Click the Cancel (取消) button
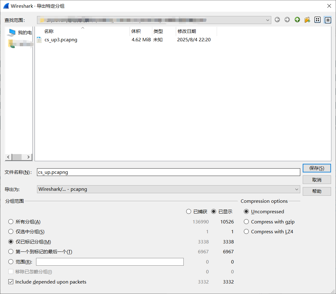Viewport: 336px width, 294px height. coord(317,180)
